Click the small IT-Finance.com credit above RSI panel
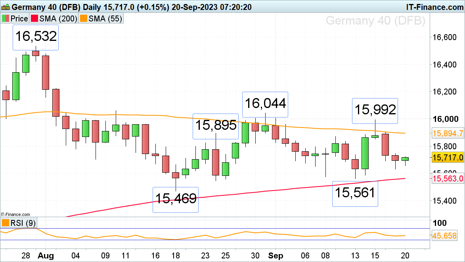The image size is (465, 262). click(15, 214)
